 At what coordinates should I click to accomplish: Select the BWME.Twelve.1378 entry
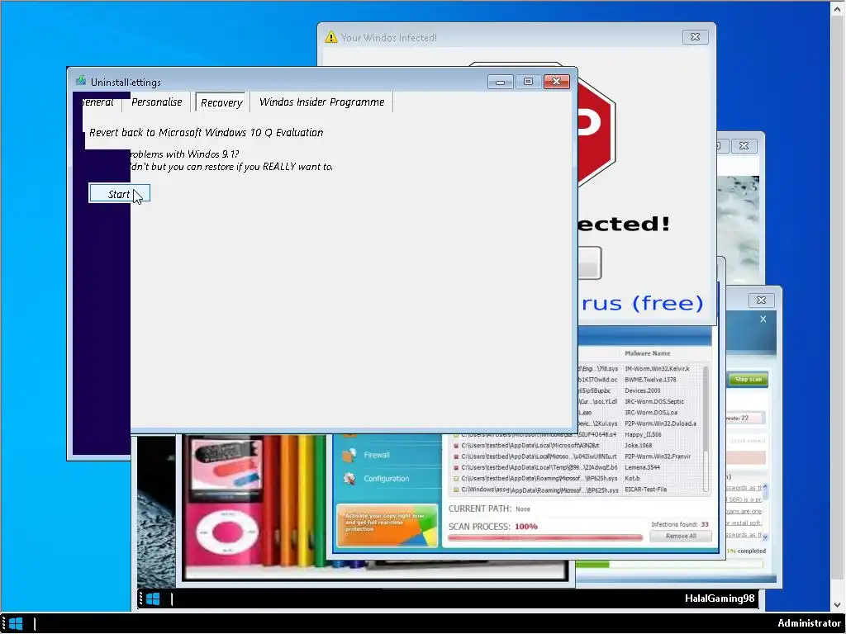click(650, 380)
